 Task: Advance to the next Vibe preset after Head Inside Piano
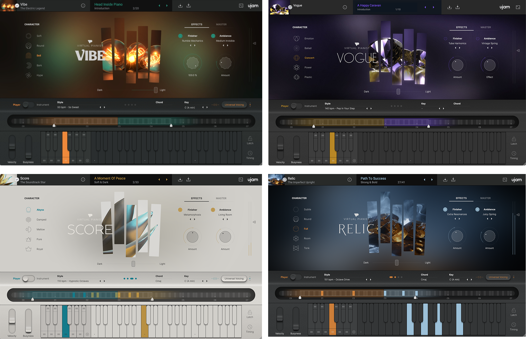pyautogui.click(x=167, y=5)
